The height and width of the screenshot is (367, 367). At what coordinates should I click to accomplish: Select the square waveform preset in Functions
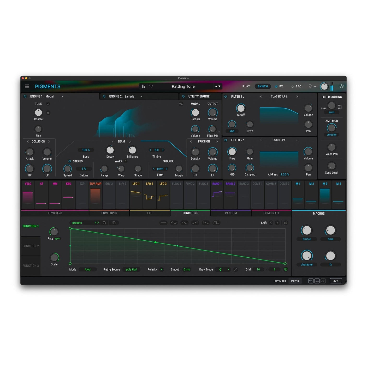pyautogui.click(x=216, y=223)
